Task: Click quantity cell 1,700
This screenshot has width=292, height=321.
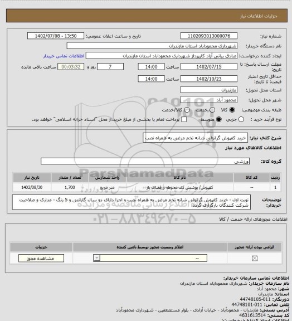Action: [70, 187]
